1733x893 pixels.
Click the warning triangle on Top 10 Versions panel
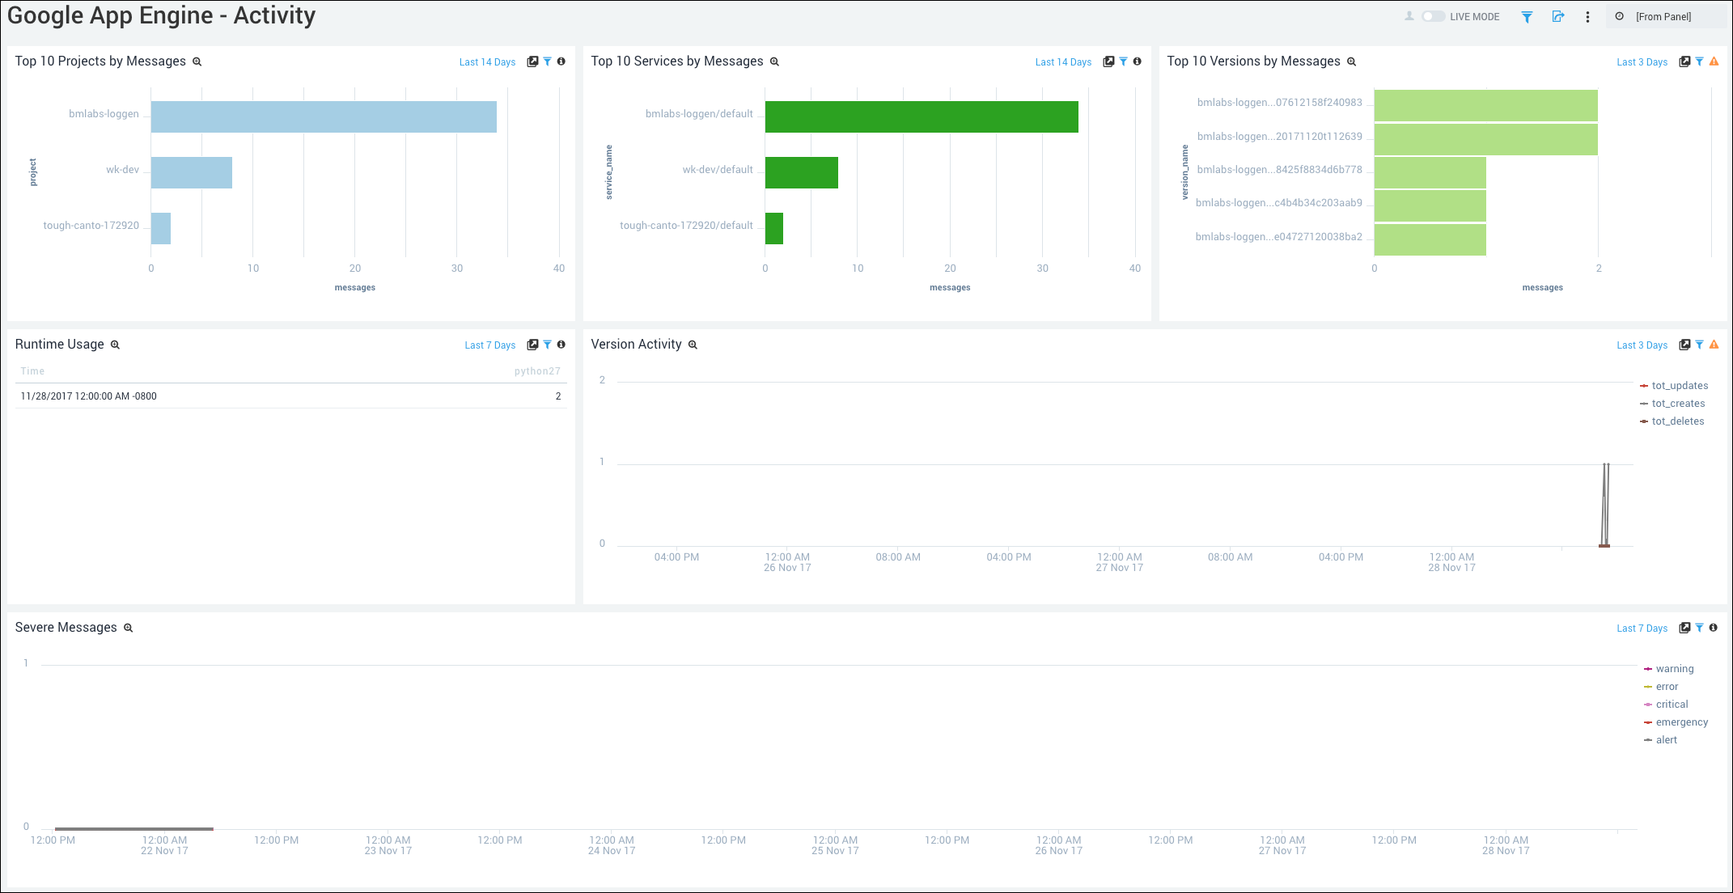[1715, 61]
